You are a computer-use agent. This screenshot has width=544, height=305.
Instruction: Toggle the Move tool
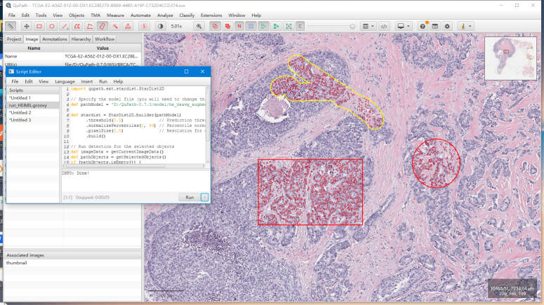(26, 26)
